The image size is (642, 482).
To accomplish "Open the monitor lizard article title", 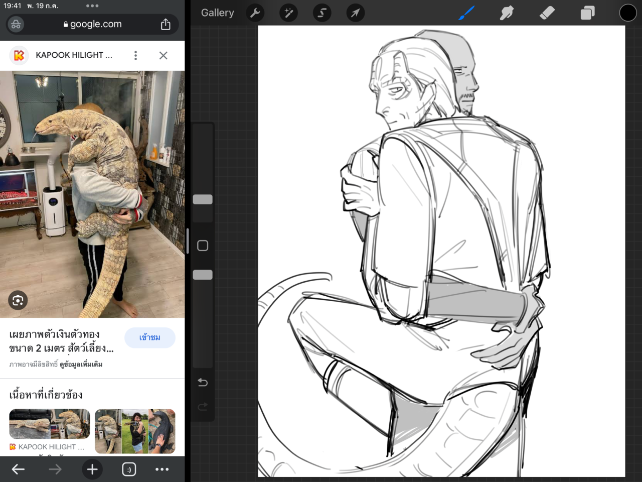I will pos(61,341).
